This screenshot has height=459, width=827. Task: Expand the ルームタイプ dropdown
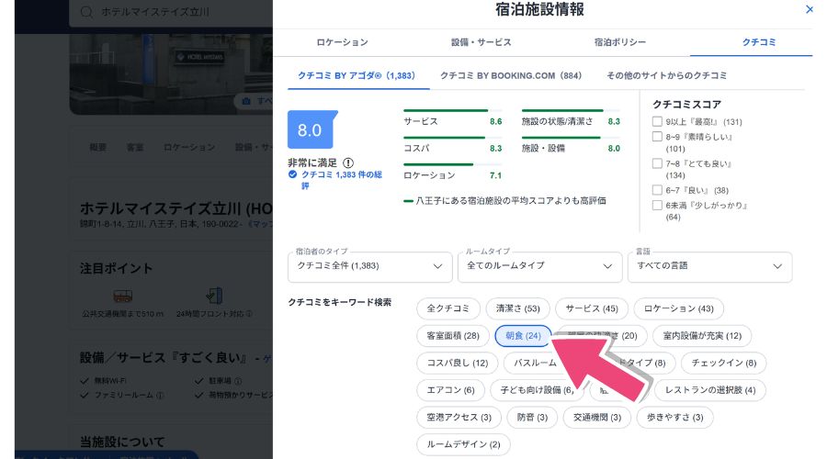coord(539,266)
